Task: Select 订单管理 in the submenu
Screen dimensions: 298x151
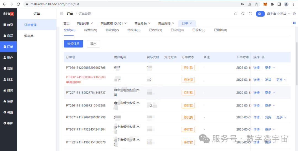Action: pos(37,25)
